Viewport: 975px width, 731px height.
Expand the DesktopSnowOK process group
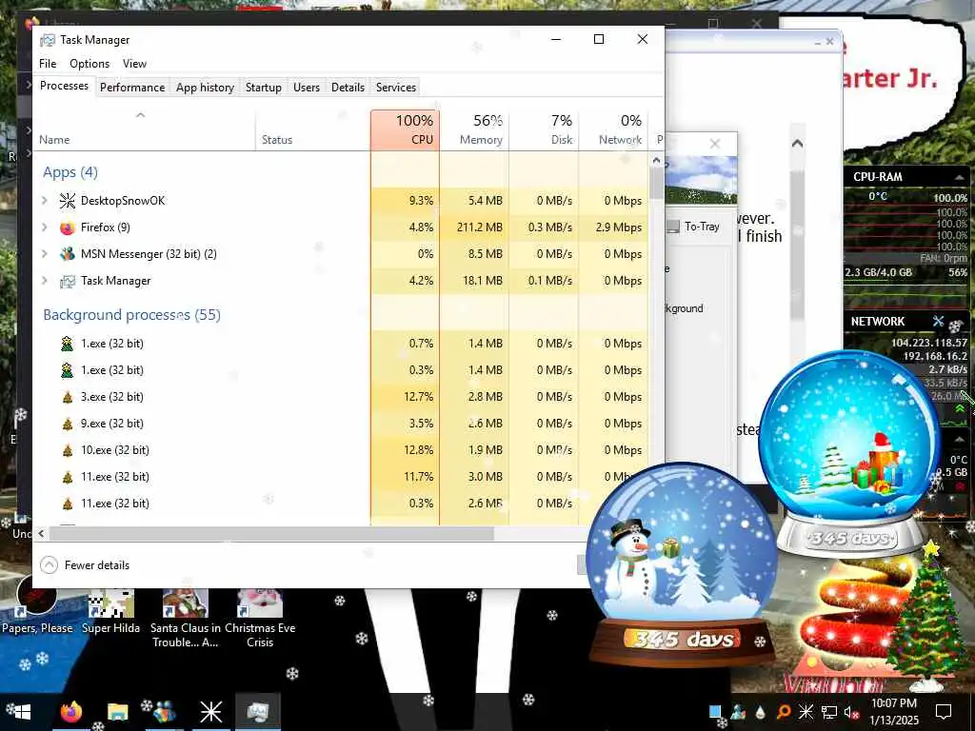[44, 201]
